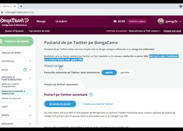Click the georgy0x profile avatar
This screenshot has width=183, height=131.
[x=161, y=21]
